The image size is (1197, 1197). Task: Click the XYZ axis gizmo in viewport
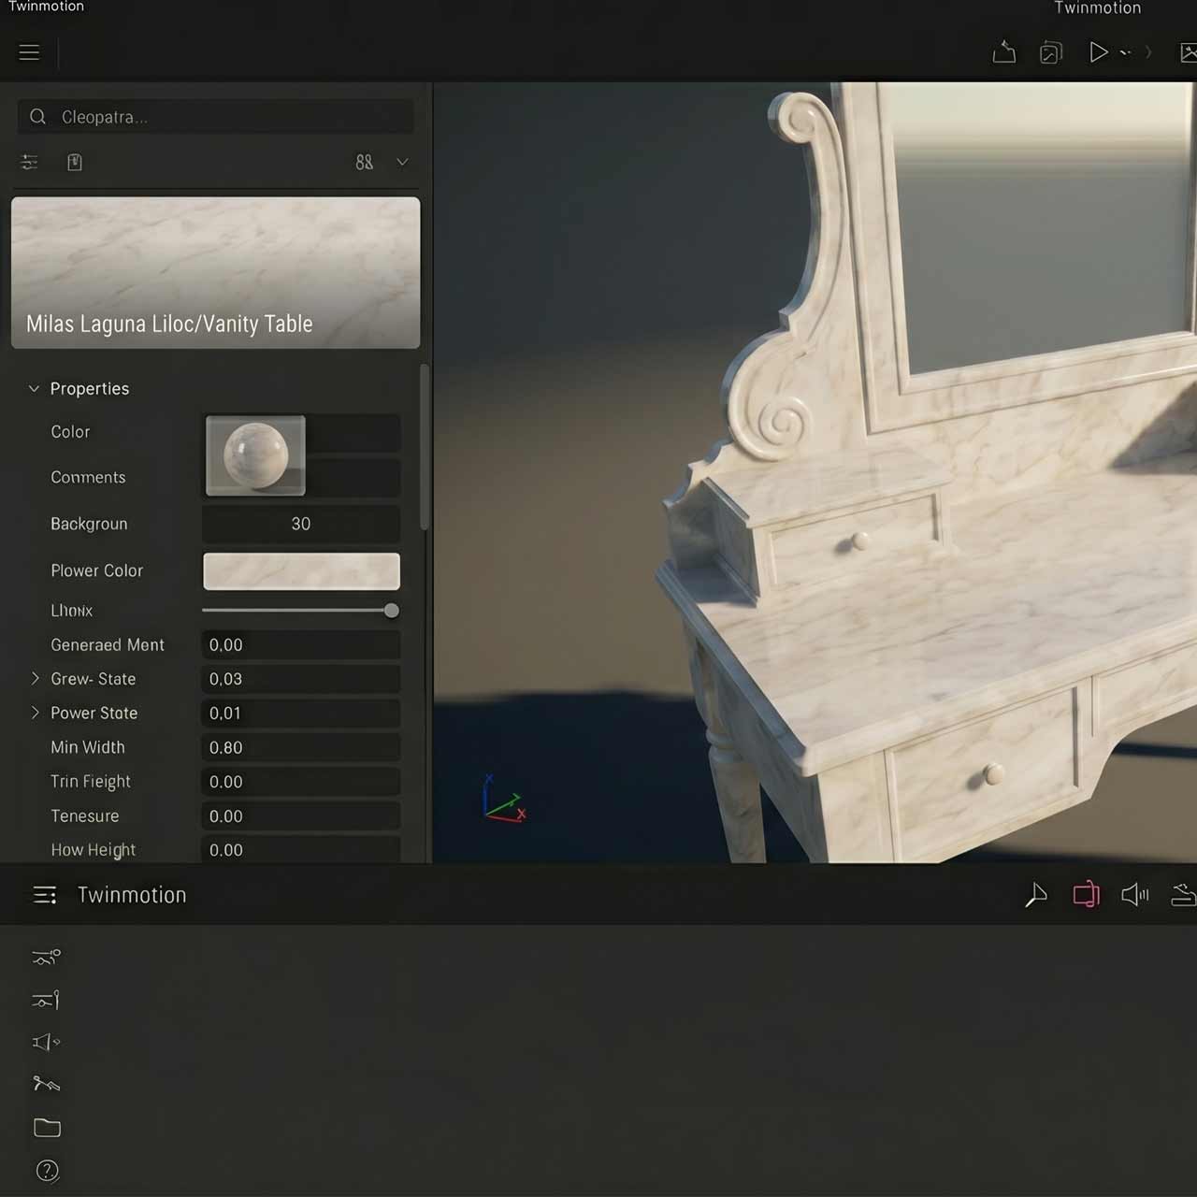point(504,799)
